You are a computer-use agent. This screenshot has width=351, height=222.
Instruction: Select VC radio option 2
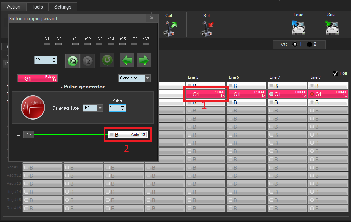309,44
